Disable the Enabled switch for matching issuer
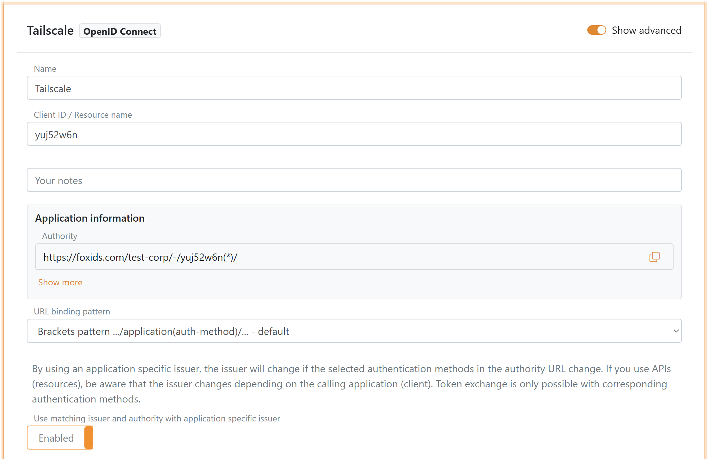Screen dimensions: 708x459 (x=89, y=438)
